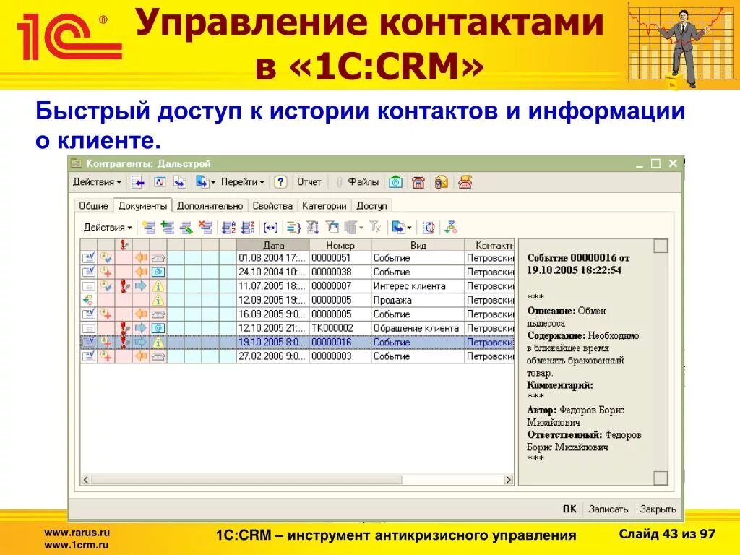740x555 pixels.
Task: Click the Номер column header
Action: [x=340, y=245]
